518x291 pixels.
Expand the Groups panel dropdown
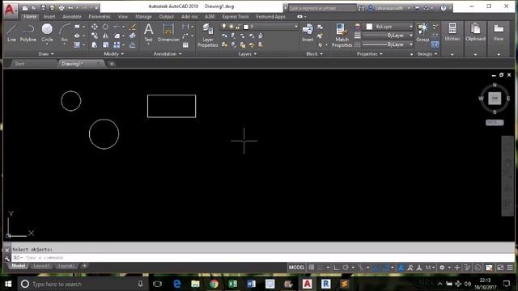427,54
